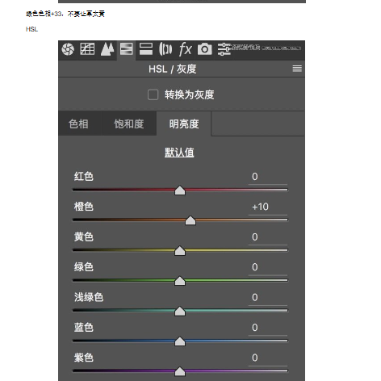The width and height of the screenshot is (381, 381).
Task: Click the 默认值 link
Action: 179,153
